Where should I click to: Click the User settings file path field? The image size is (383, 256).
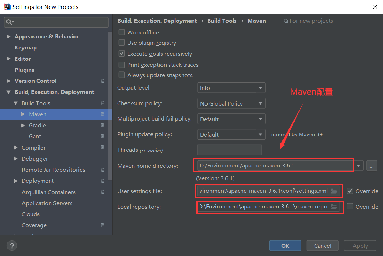pos(268,191)
